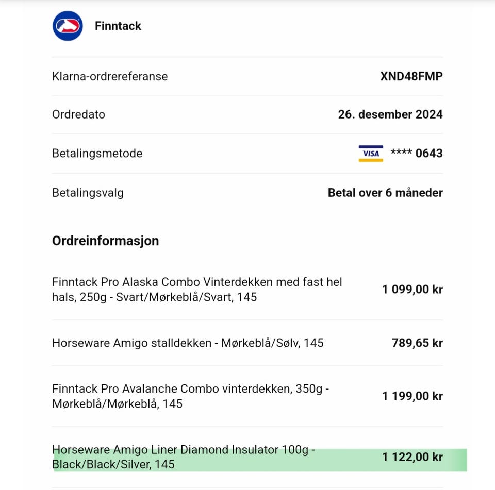Open the Horseware Amigo stalldekken item
Screen dimensions: 495x490
click(x=188, y=343)
